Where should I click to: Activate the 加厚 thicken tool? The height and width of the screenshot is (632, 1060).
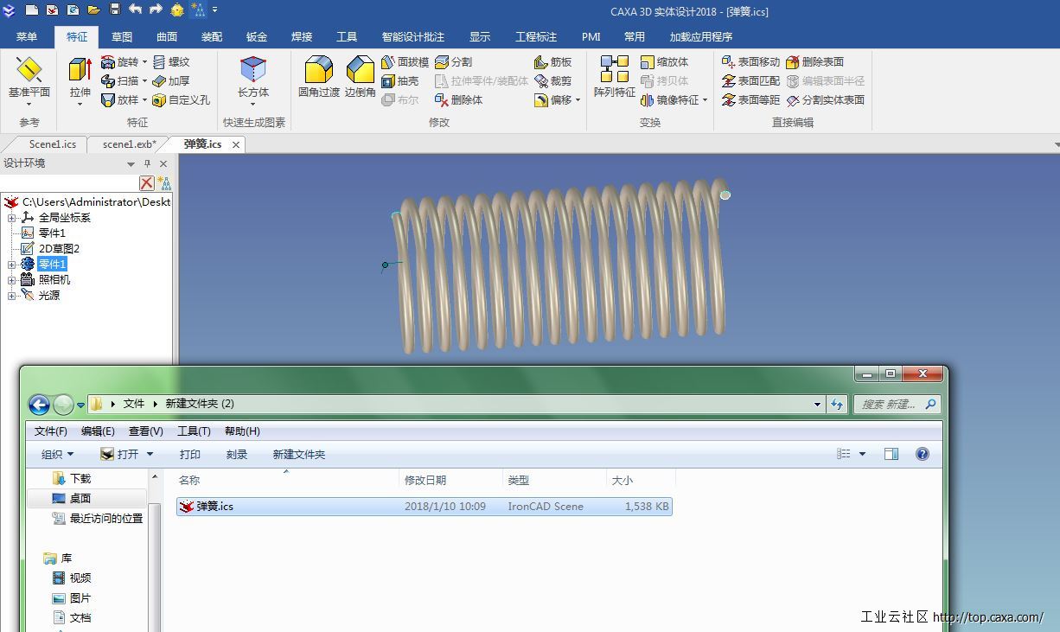(171, 81)
